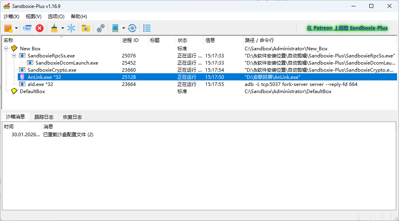This screenshot has height=221, width=399.
Task: Click the Patreon Sandboxie-Plus donation link
Action: tap(347, 28)
